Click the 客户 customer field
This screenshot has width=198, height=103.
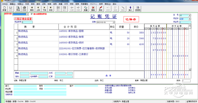click(86, 86)
